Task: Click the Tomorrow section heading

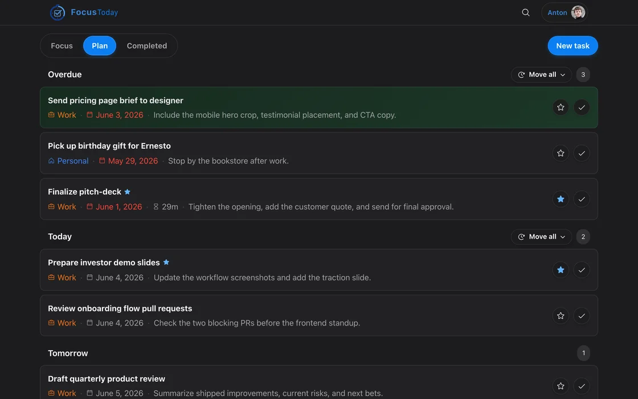Action: point(68,353)
